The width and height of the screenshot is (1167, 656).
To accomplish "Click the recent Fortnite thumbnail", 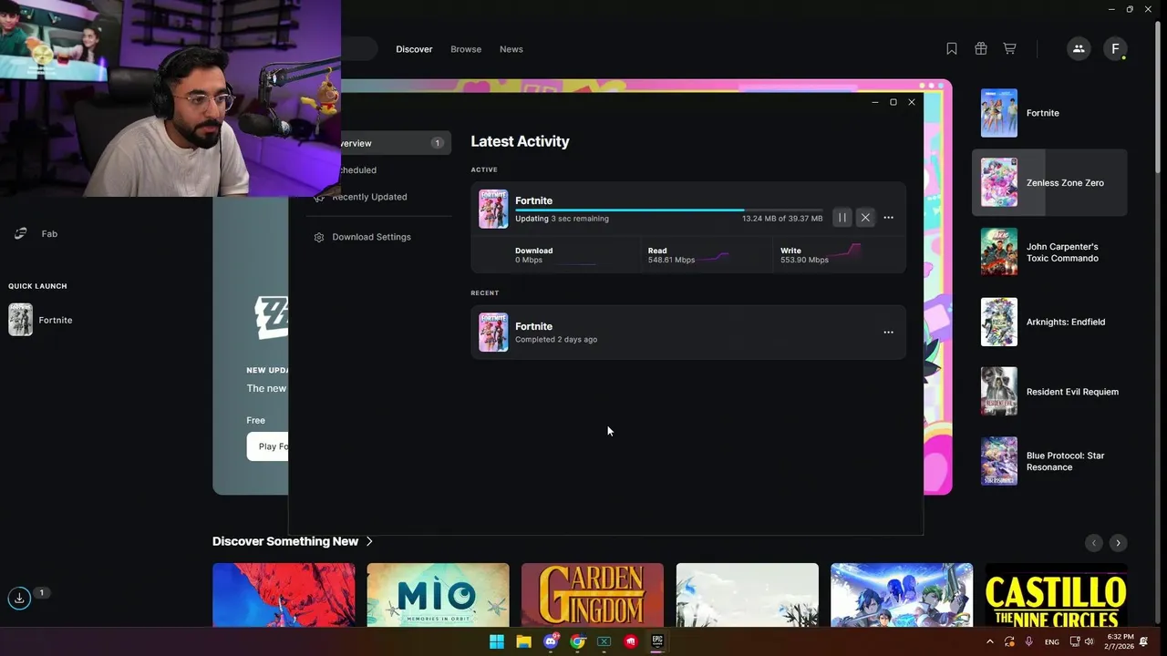I will coord(493,333).
